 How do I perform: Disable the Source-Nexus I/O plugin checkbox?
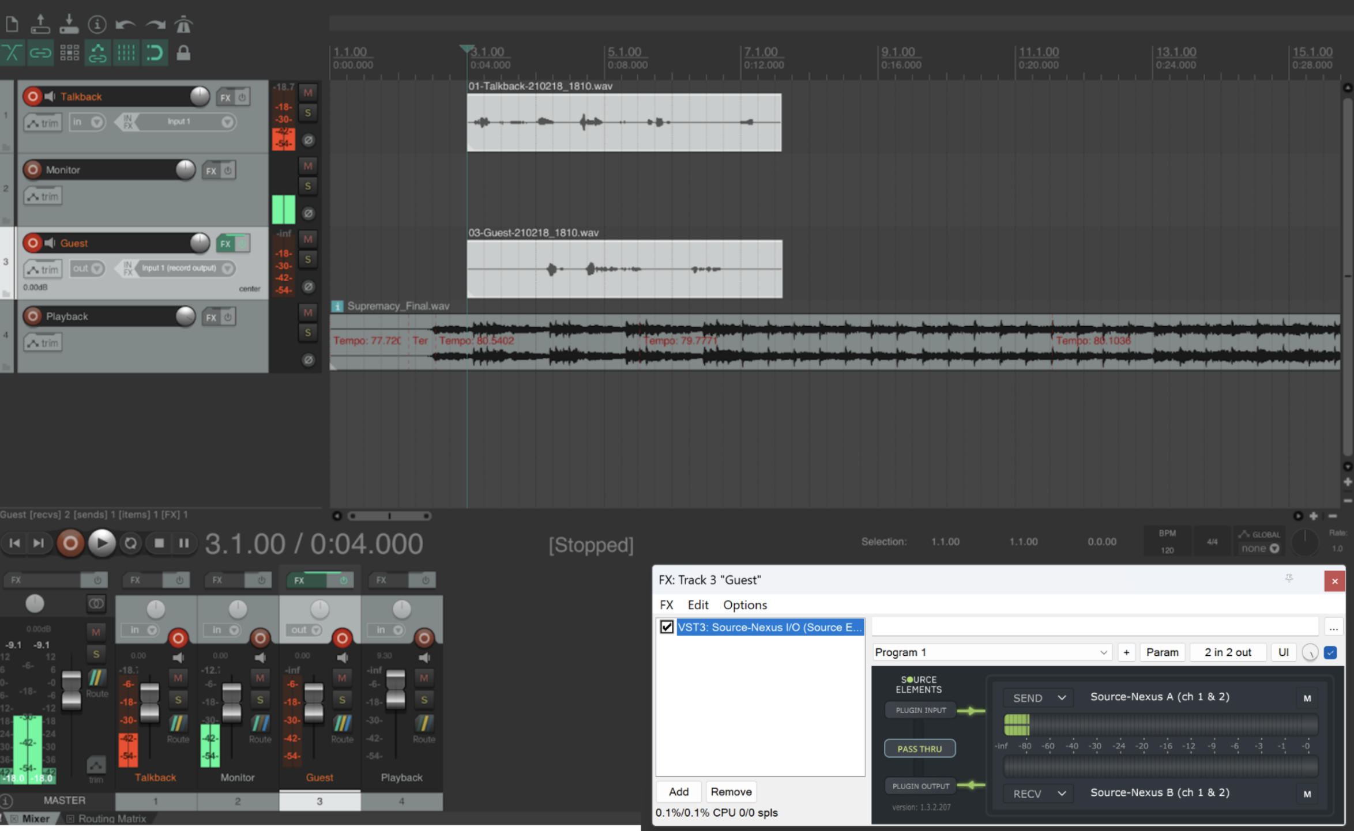coord(667,627)
